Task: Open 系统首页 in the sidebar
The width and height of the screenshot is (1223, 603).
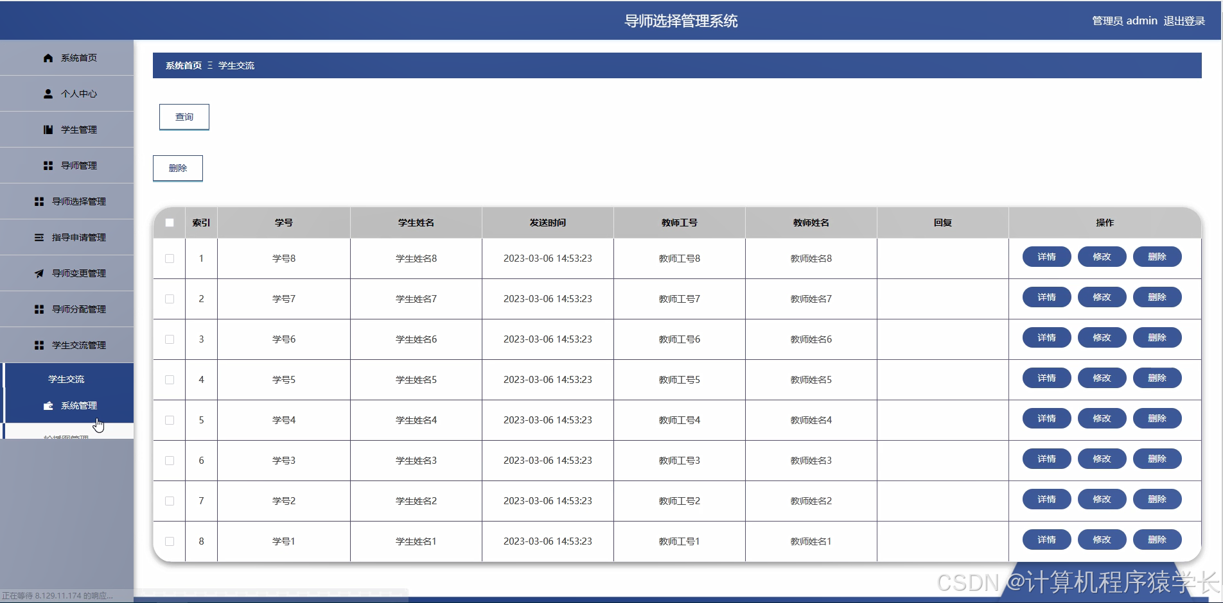Action: click(x=67, y=58)
